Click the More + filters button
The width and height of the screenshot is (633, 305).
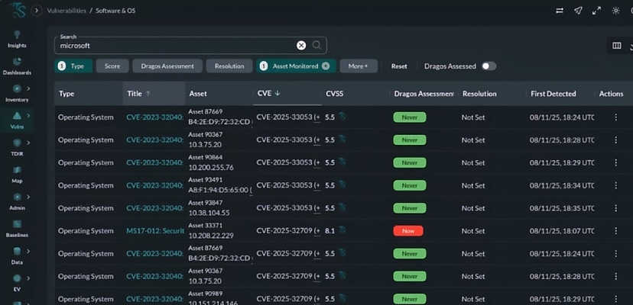pos(359,66)
